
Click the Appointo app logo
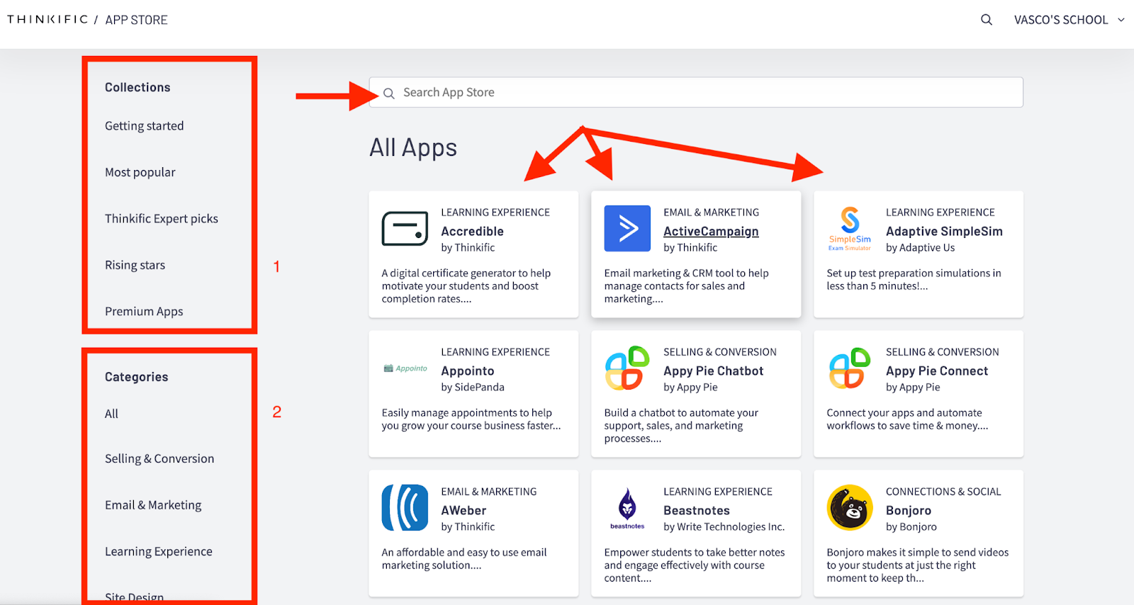click(x=405, y=368)
